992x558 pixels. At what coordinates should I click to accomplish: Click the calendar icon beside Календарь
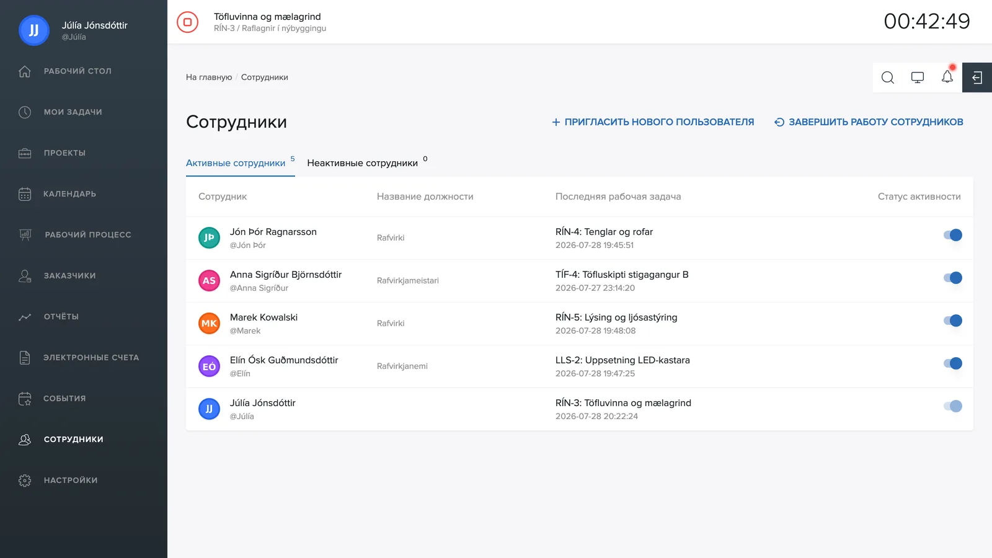[x=25, y=194]
